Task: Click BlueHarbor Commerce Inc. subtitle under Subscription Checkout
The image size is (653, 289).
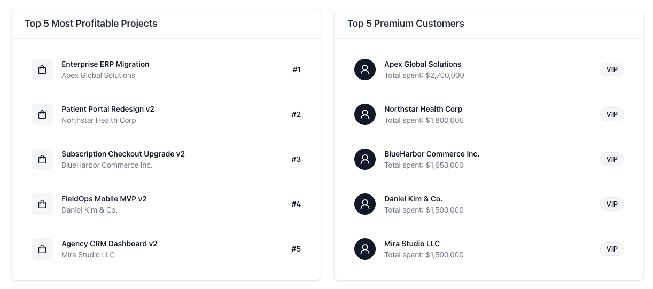Action: tap(107, 165)
